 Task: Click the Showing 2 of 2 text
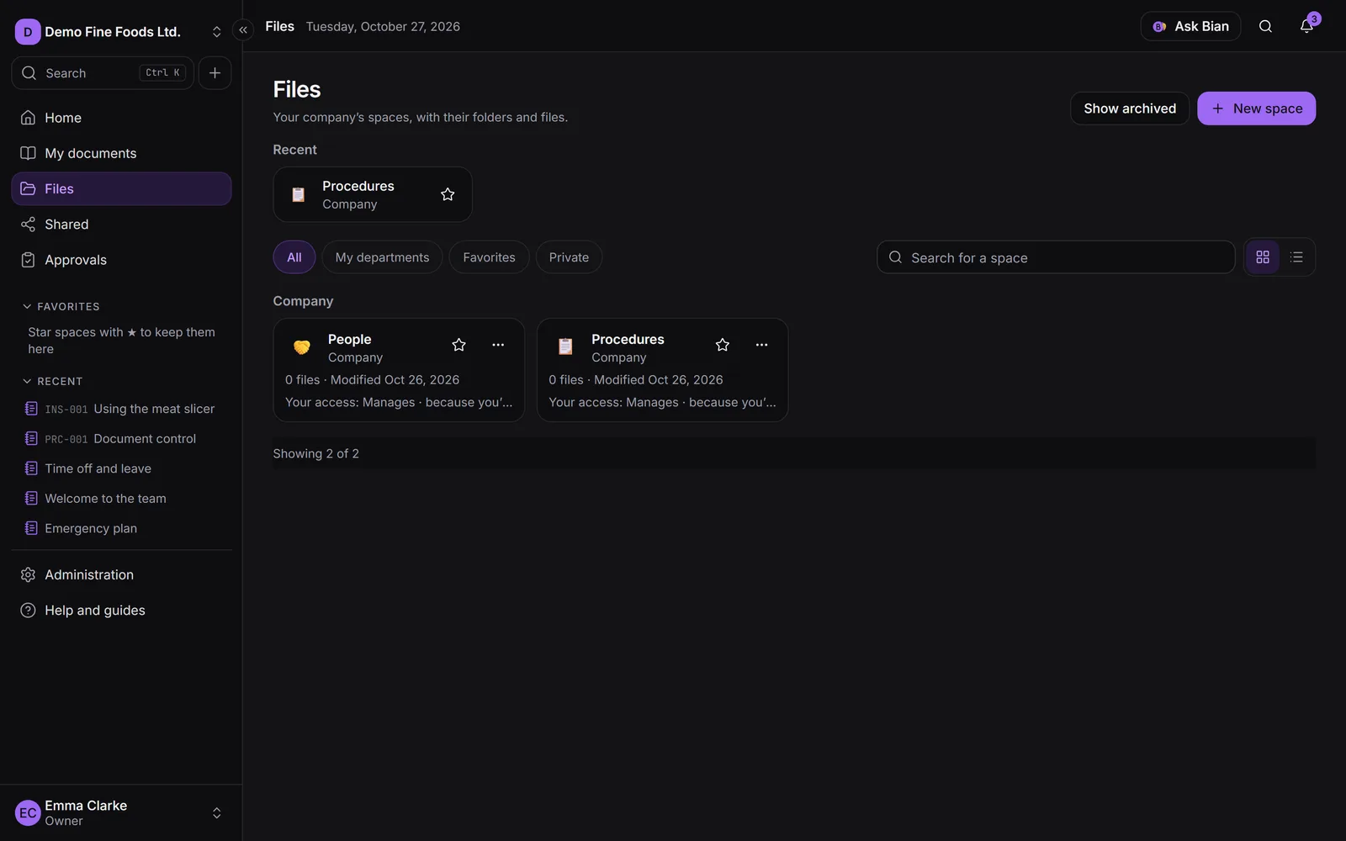click(x=315, y=453)
